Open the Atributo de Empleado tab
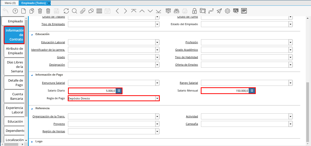Screen dimensions: 311x146 tap(14, 51)
